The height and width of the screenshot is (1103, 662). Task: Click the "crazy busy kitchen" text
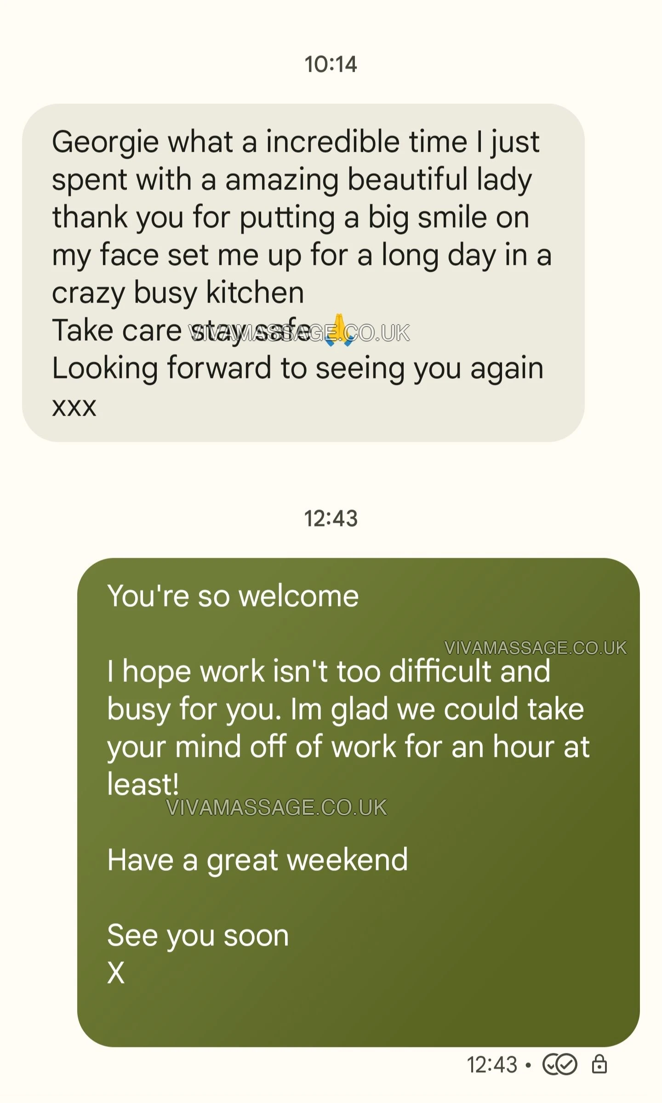pos(178,292)
